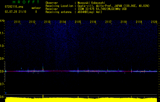Click the Receiving Location label
The image size is (160, 102).
pyautogui.click(x=59, y=6)
